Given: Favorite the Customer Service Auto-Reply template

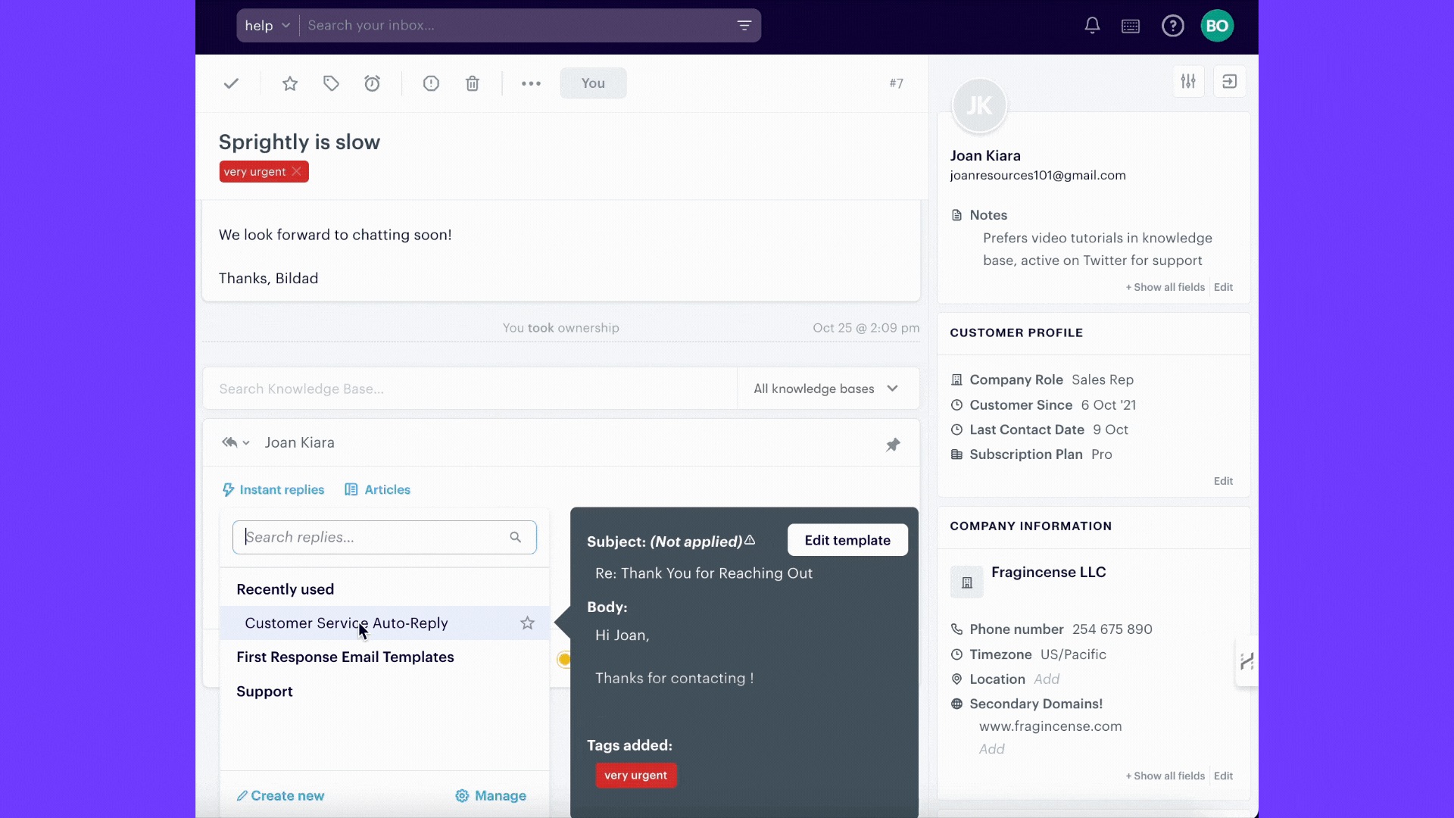Looking at the screenshot, I should click(x=527, y=623).
